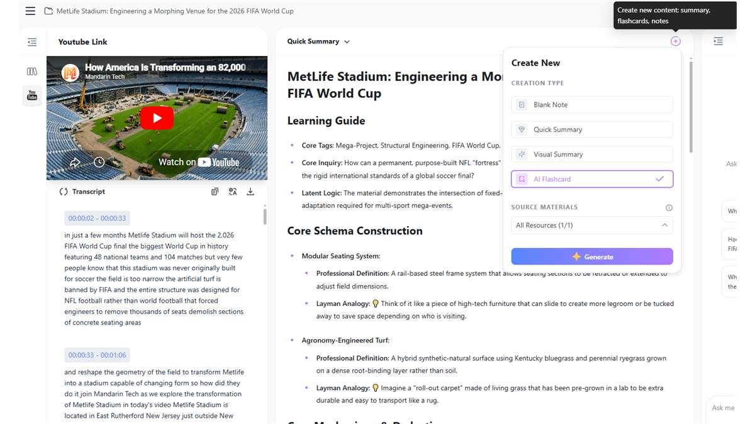Click the Agronomy-Engineered Turf bullet
The width and height of the screenshot is (755, 424).
(x=345, y=340)
